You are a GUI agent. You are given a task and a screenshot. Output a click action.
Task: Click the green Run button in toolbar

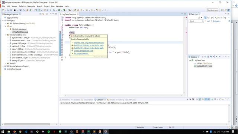point(59,10)
